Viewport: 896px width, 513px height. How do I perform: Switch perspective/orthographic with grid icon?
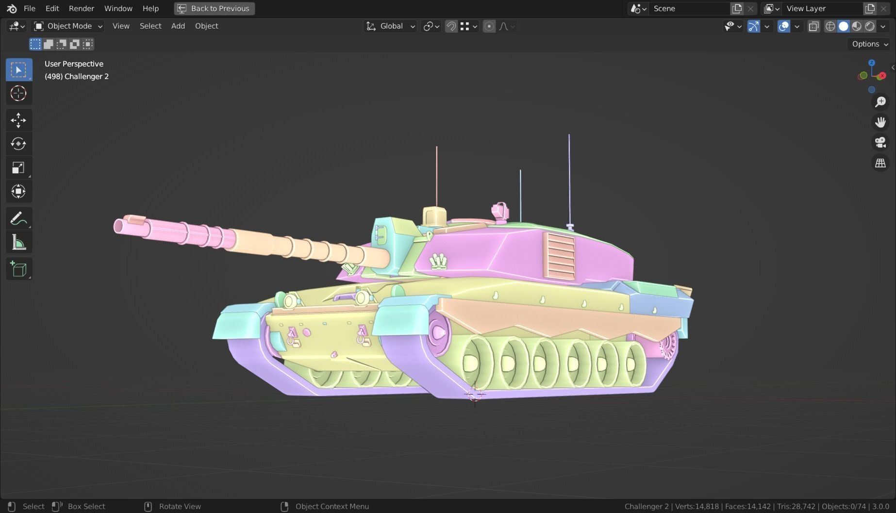(x=880, y=163)
